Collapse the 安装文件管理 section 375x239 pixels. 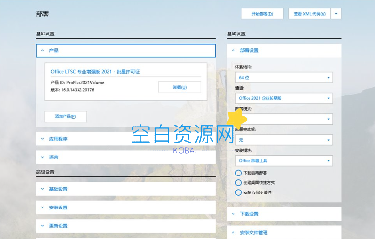284,232
